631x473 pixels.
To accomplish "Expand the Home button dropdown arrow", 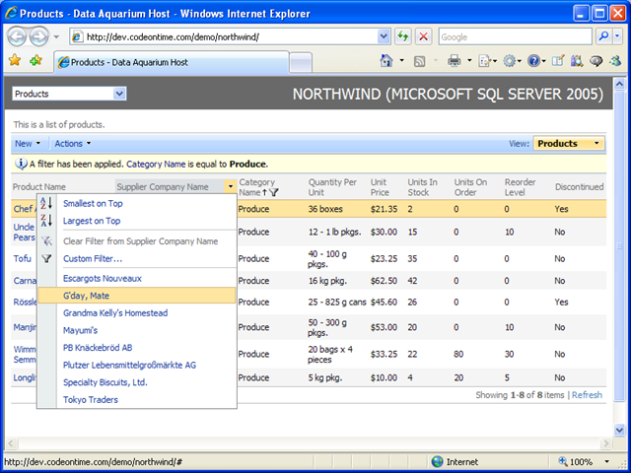I will coord(401,61).
